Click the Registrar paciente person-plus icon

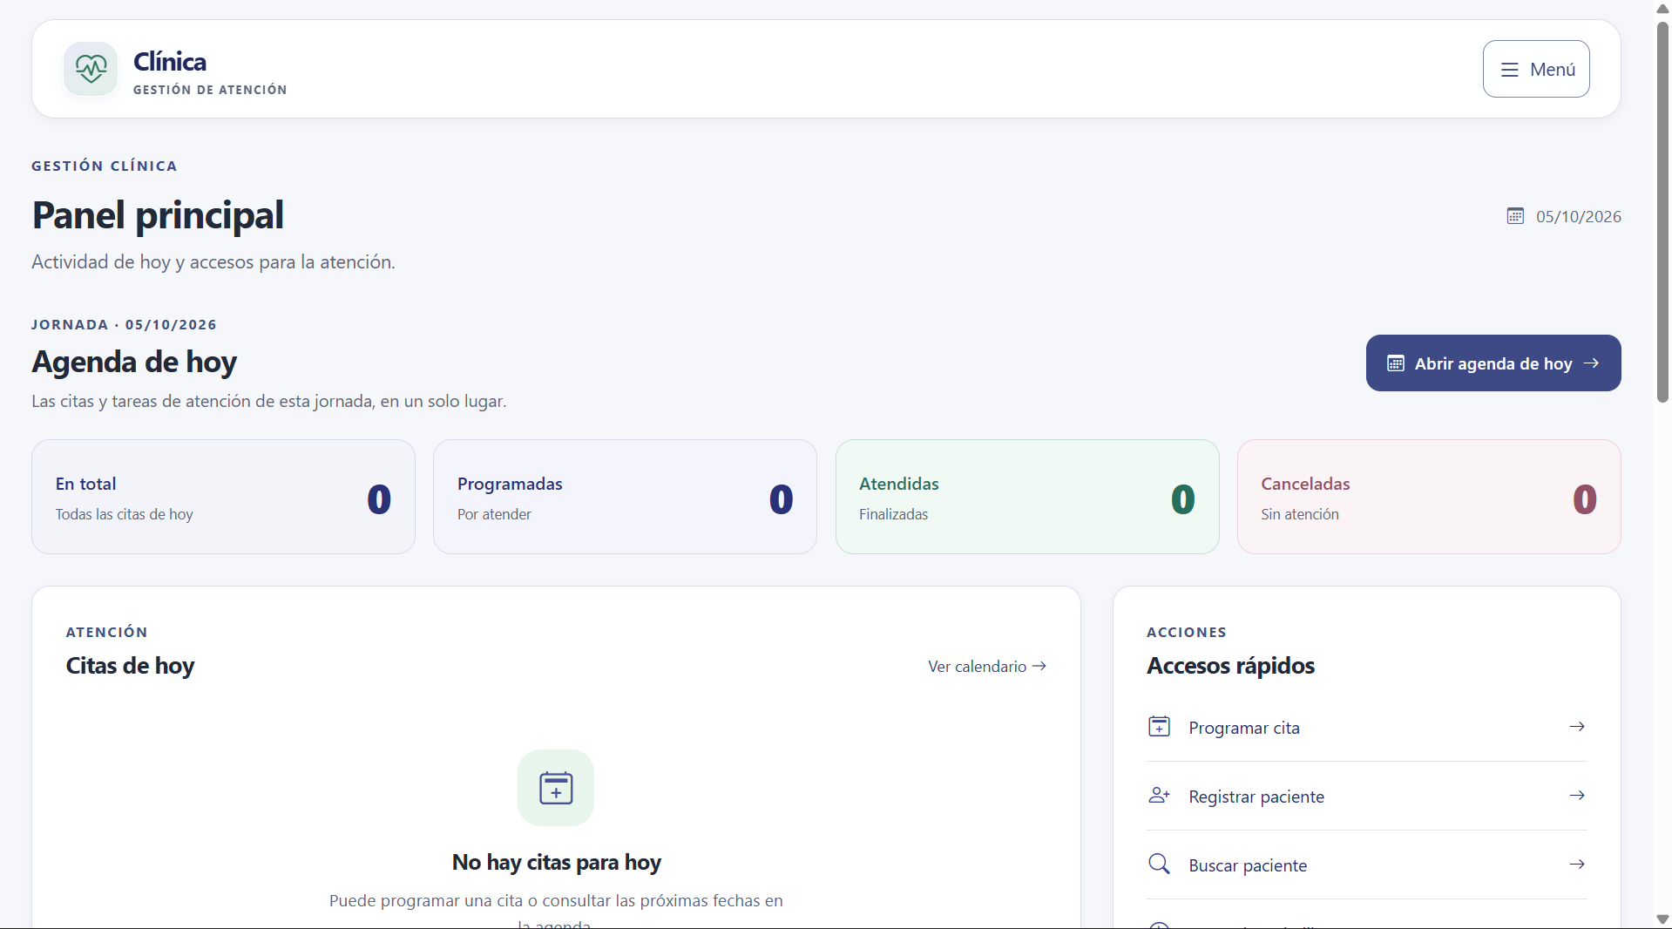1159,796
